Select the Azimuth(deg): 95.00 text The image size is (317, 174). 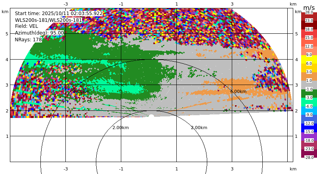pos(39,33)
